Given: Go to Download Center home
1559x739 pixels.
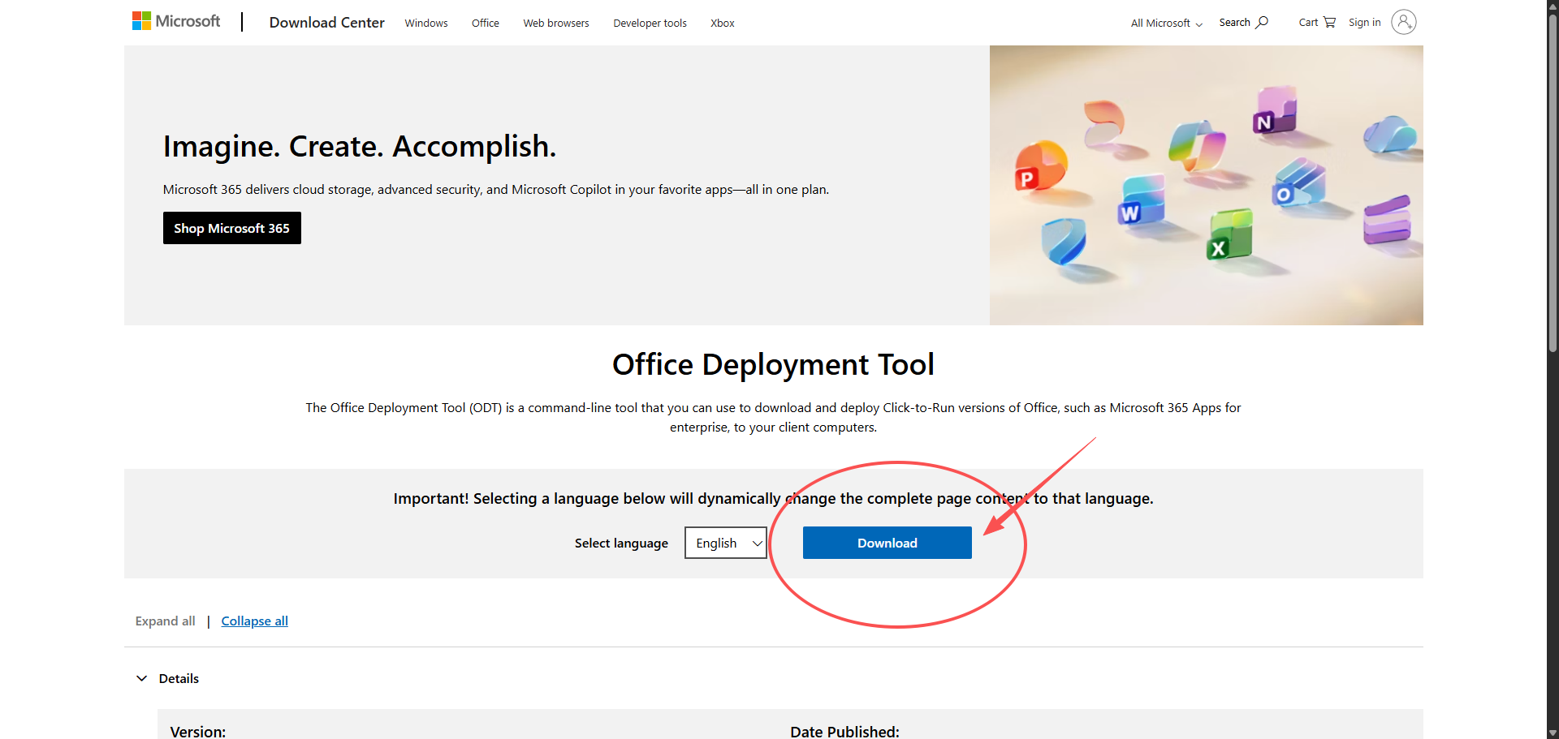Looking at the screenshot, I should click(327, 23).
